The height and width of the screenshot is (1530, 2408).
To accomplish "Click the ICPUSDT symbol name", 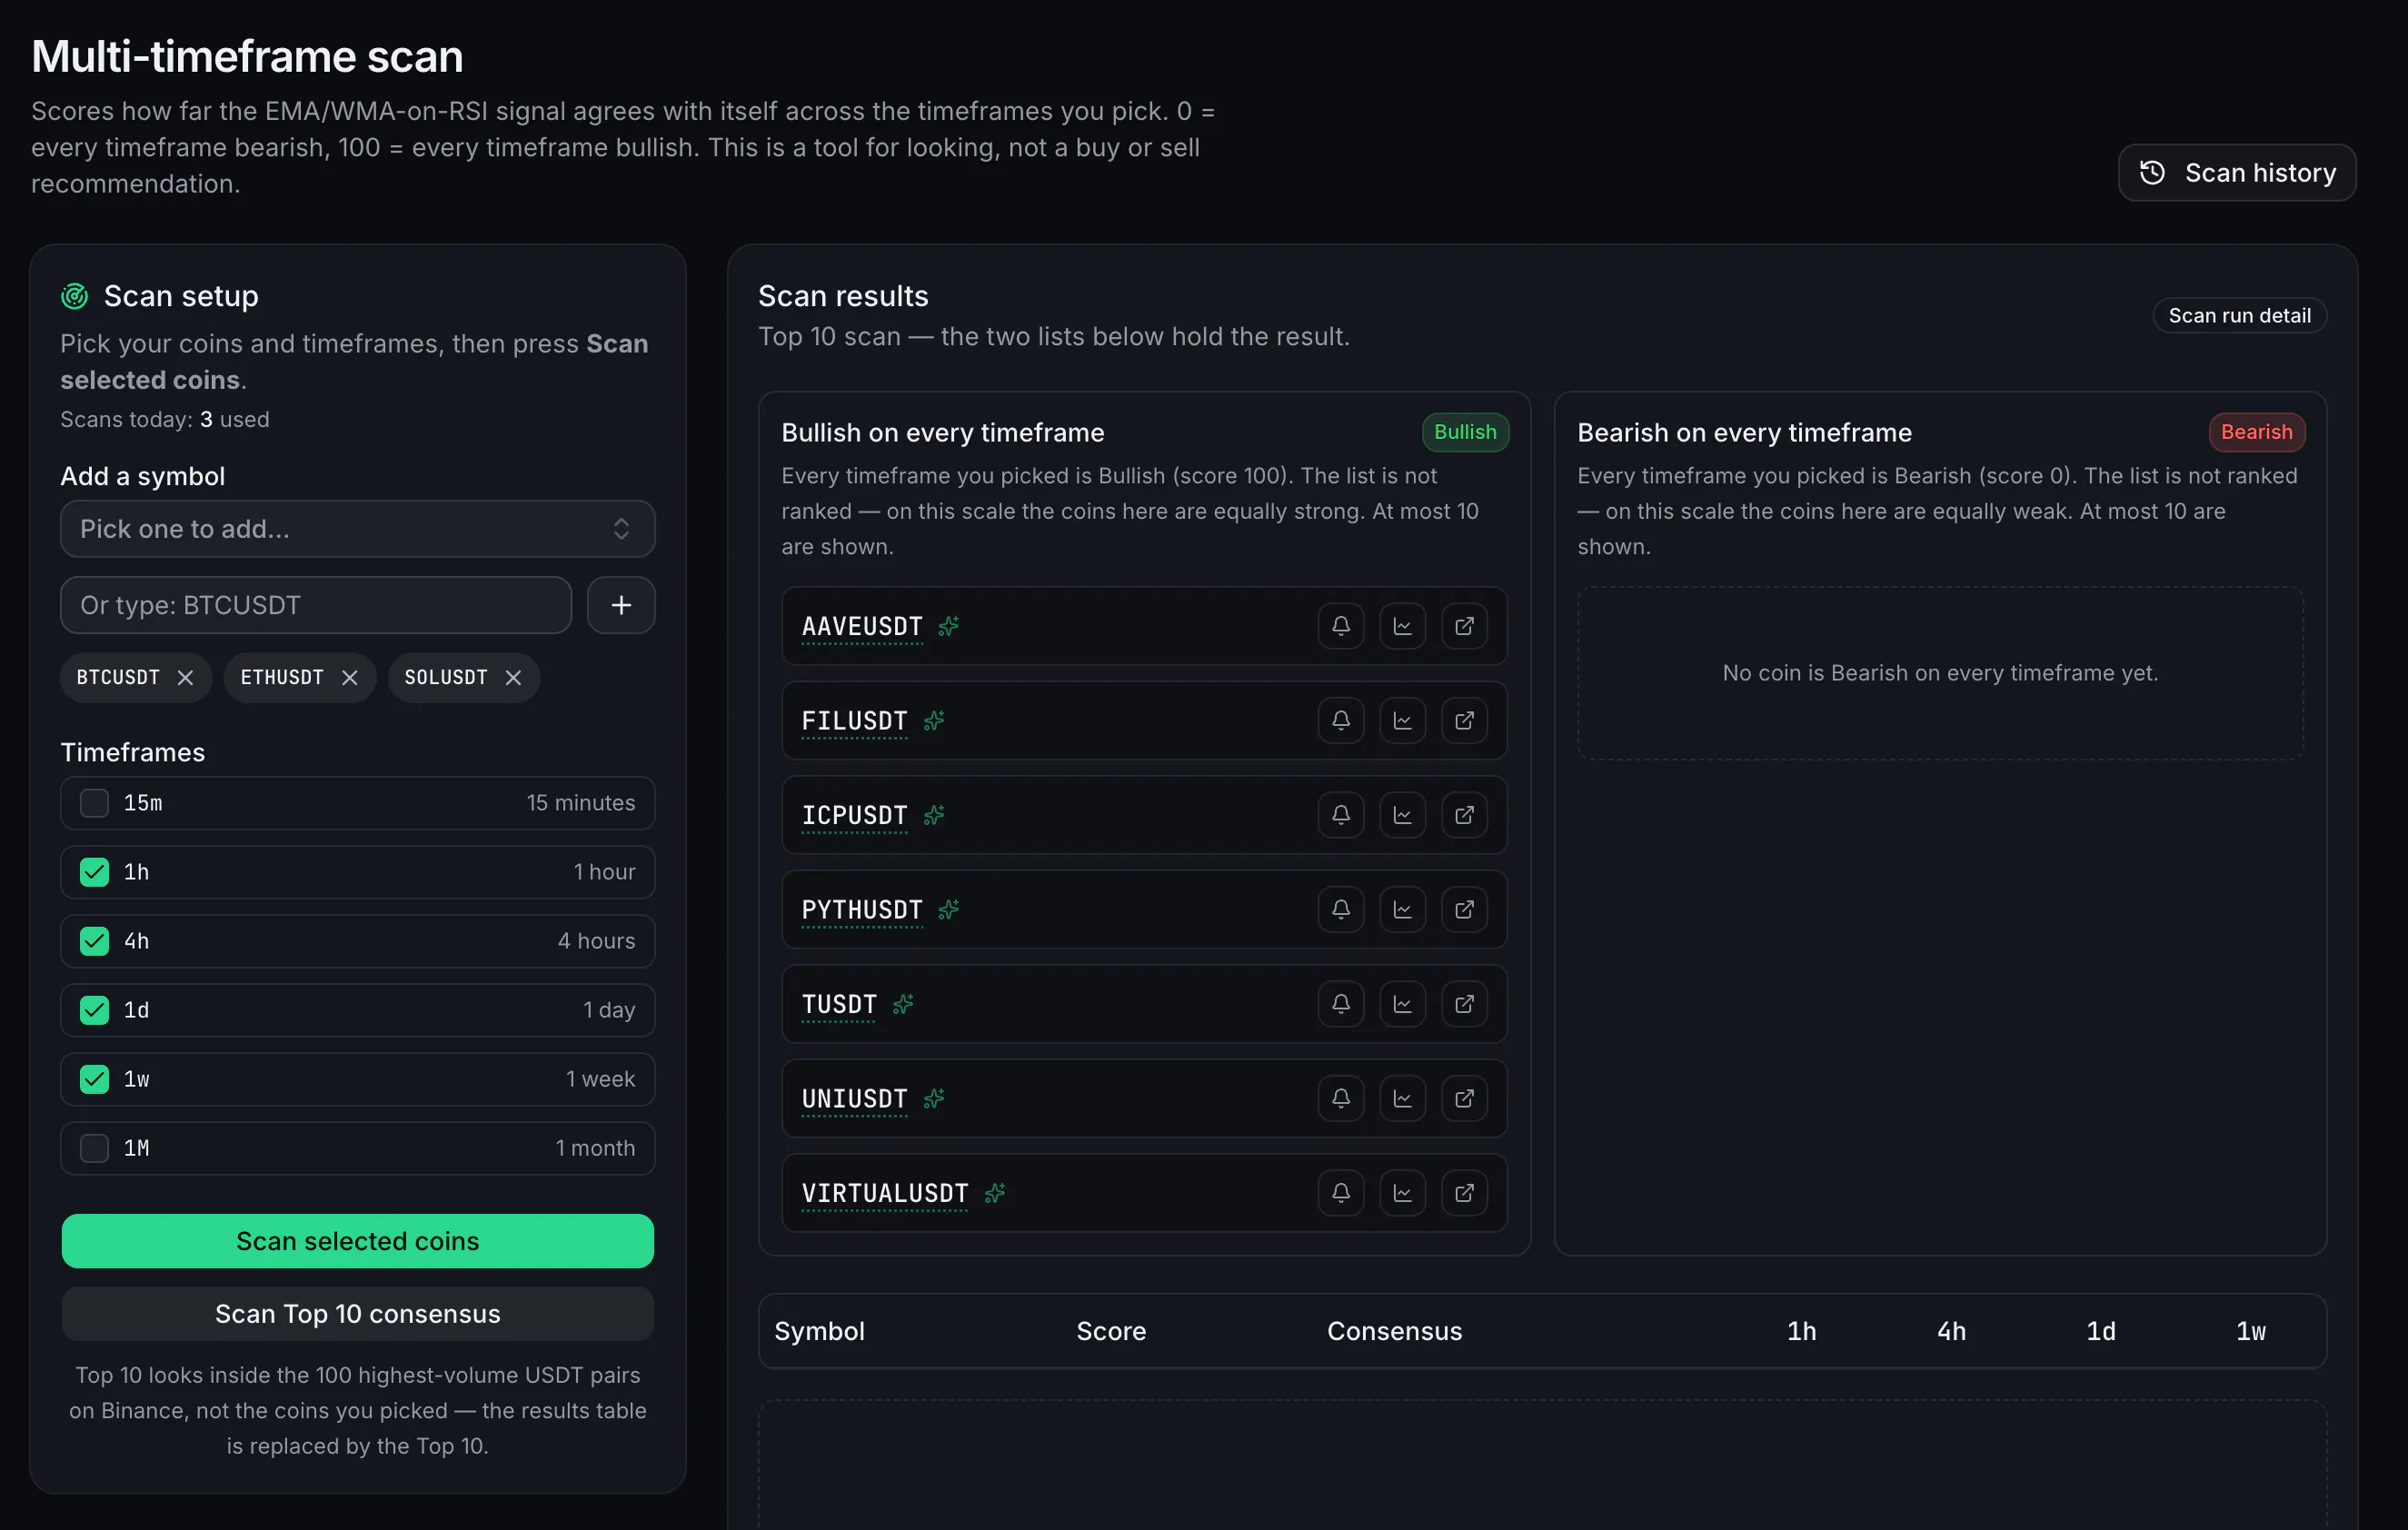I will click(x=854, y=815).
